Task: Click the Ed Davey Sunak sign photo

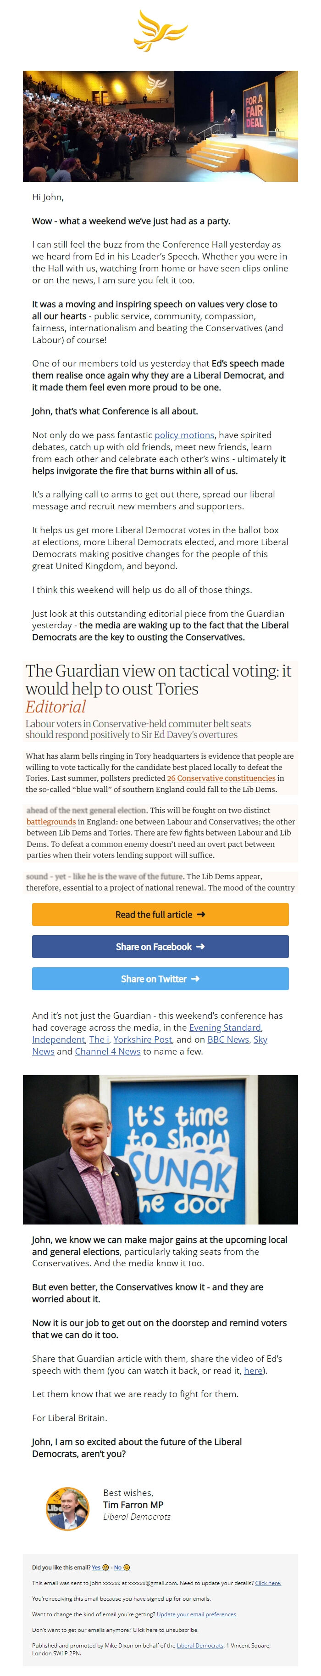Action: tap(160, 1149)
